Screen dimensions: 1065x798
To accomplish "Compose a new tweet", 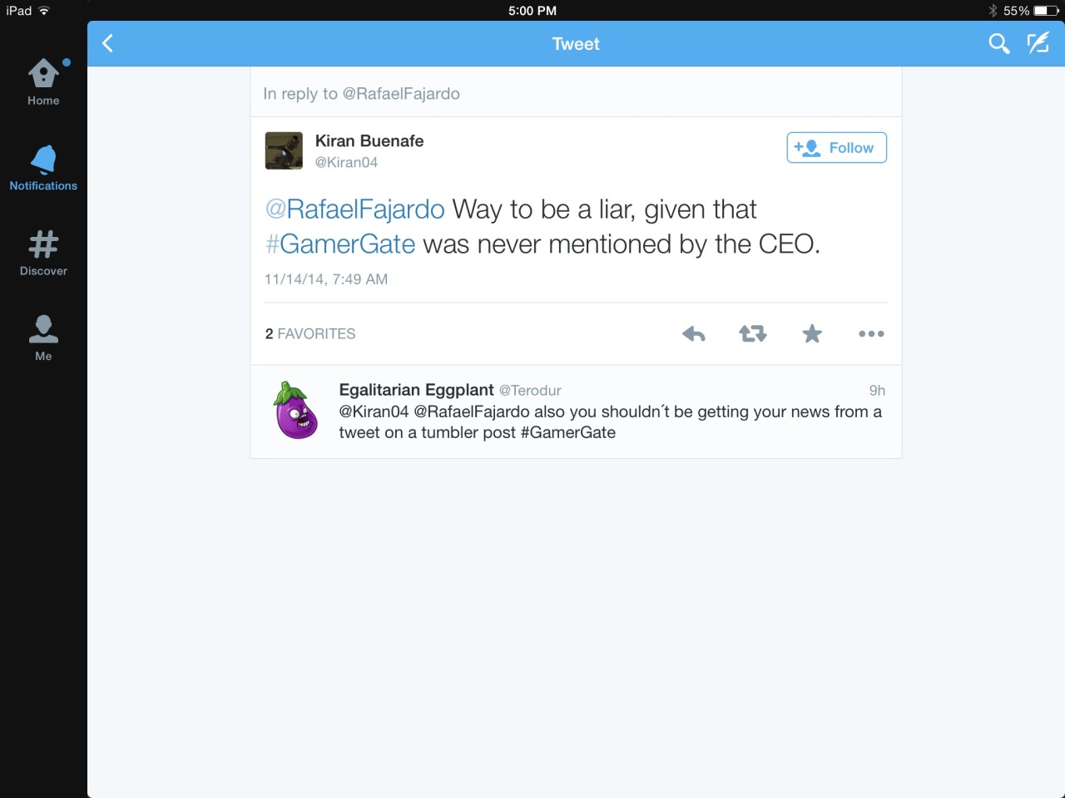I will coord(1038,43).
